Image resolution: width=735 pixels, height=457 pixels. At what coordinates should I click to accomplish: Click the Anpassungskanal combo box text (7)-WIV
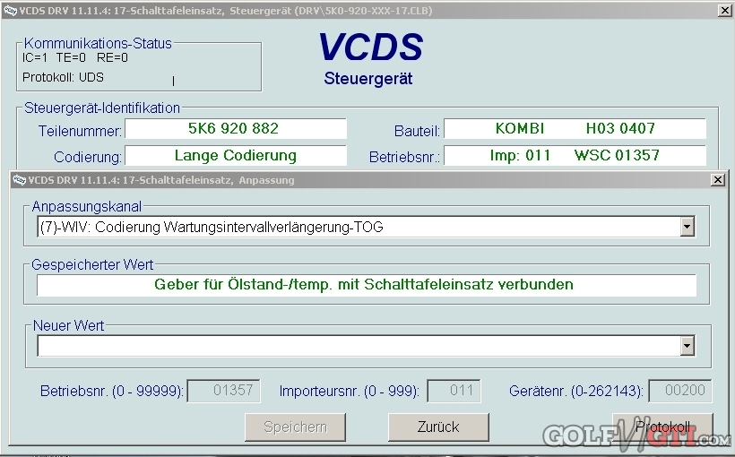pos(212,228)
